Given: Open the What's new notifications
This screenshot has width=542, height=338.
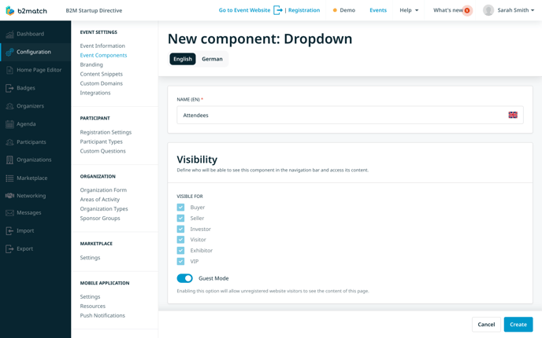Looking at the screenshot, I should tap(451, 10).
